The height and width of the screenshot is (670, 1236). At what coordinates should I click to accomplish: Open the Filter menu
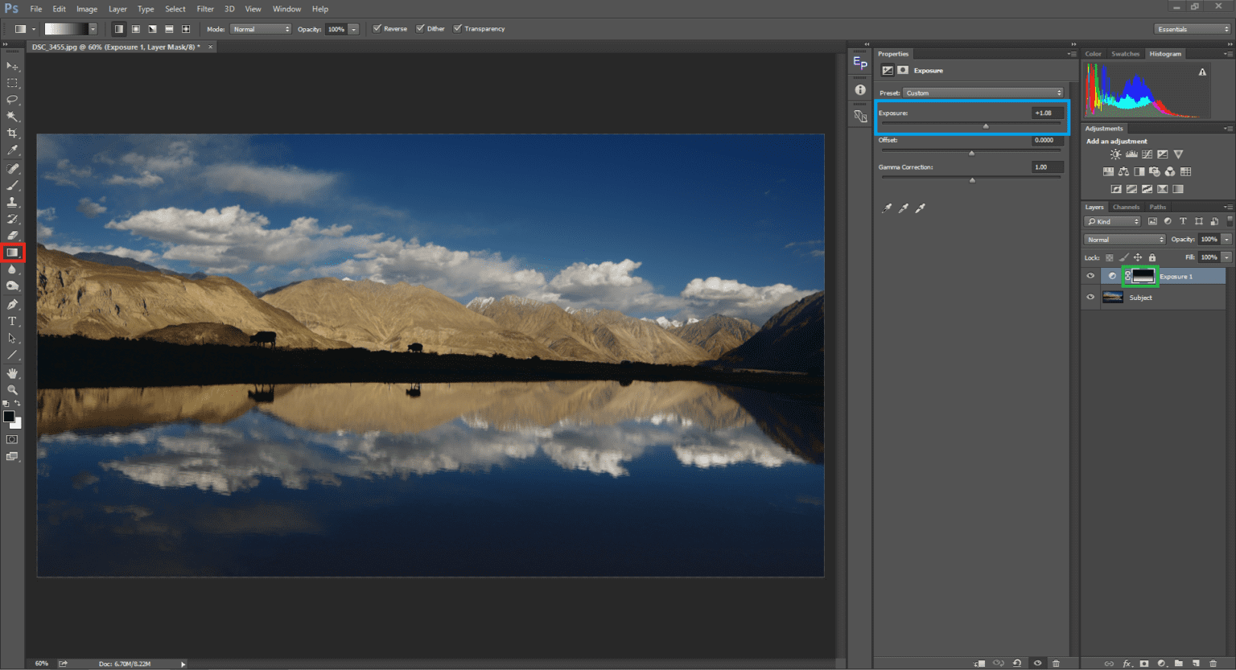click(205, 9)
